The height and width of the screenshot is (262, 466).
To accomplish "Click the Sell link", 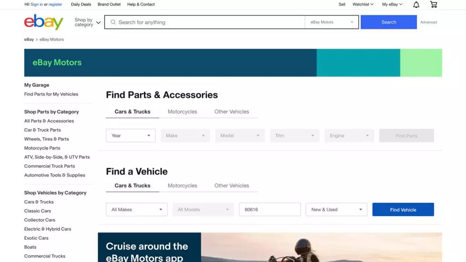I will point(342,5).
